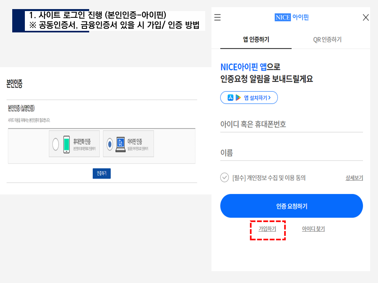This screenshot has height=283, width=378.
Task: Switch to the QR 인증하기 tab
Action: tap(327, 40)
